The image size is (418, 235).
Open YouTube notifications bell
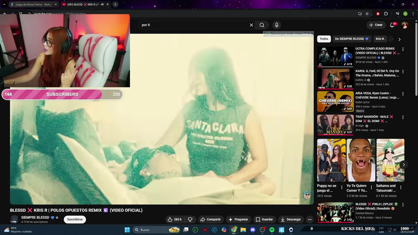[x=393, y=25]
